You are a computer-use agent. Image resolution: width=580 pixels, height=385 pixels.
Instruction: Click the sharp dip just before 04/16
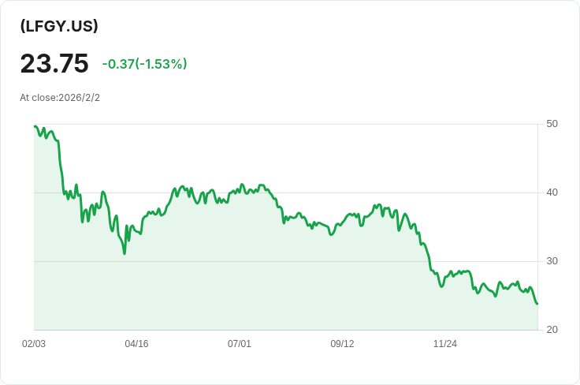125,252
